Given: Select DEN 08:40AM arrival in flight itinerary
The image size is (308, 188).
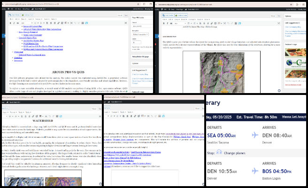Looking at the screenshot, I should point(277,135).
